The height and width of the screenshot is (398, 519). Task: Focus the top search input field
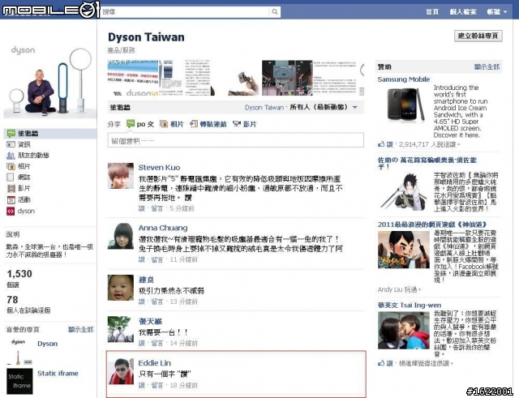(x=185, y=12)
